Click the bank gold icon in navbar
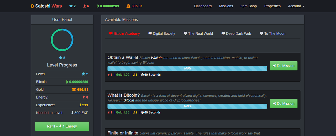The height and width of the screenshot is (136, 336). click(128, 6)
